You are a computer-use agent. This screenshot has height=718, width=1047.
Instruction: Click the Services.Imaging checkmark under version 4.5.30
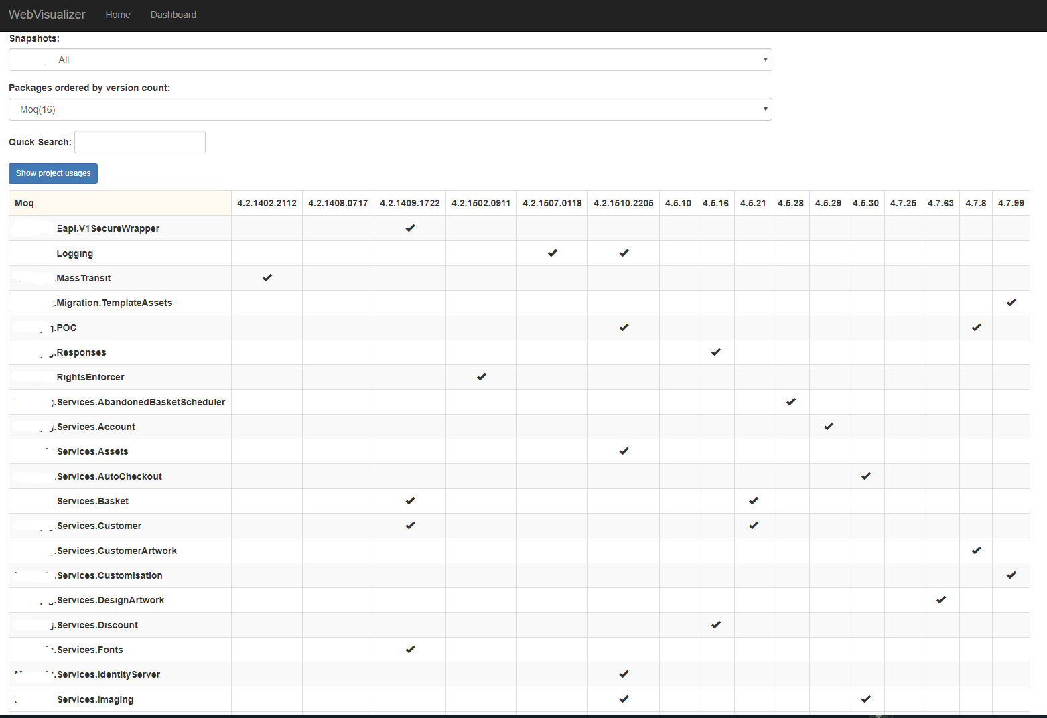point(865,699)
